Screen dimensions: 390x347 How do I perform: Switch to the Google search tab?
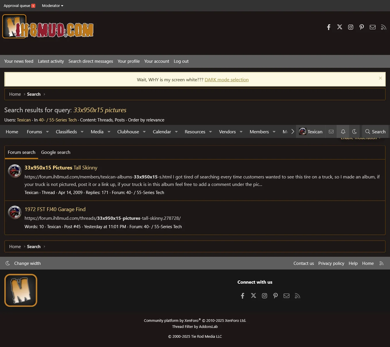pos(56,152)
